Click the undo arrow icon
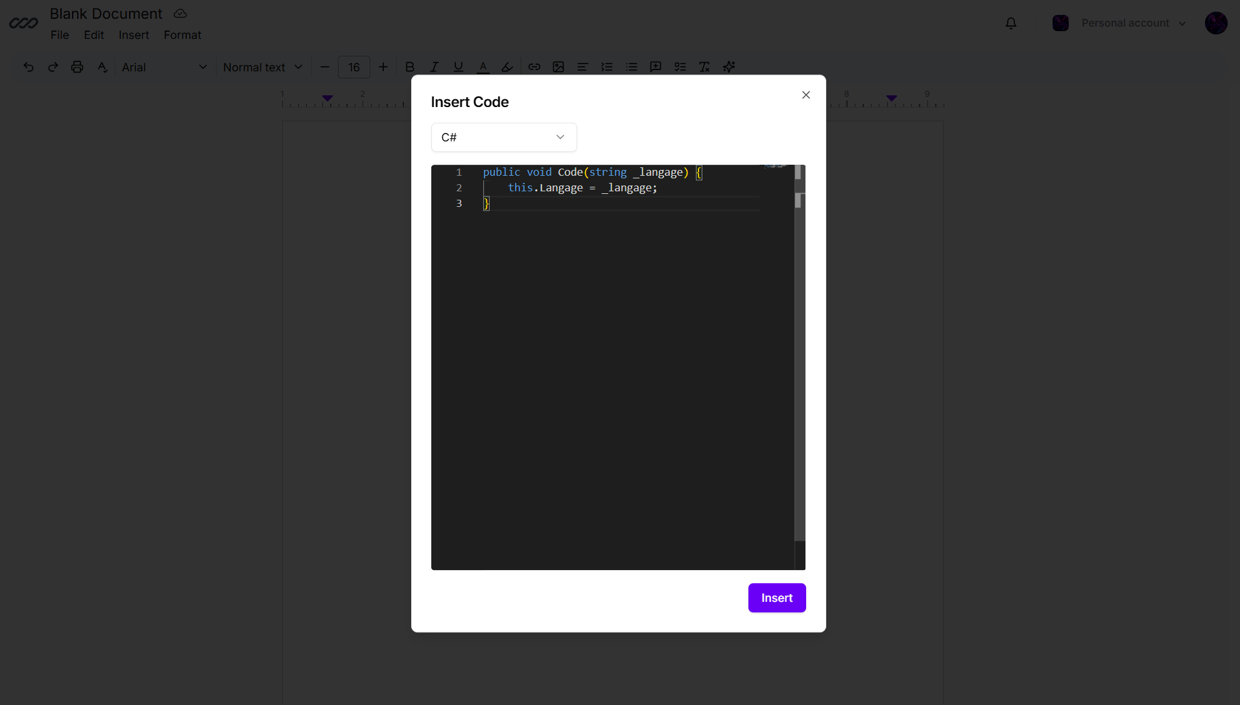1240x705 pixels. click(x=29, y=67)
